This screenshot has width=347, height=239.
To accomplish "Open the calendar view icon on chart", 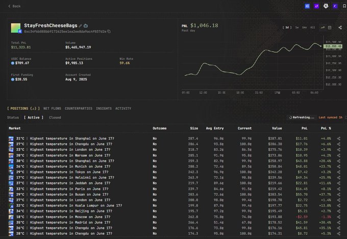I will click(330, 28).
